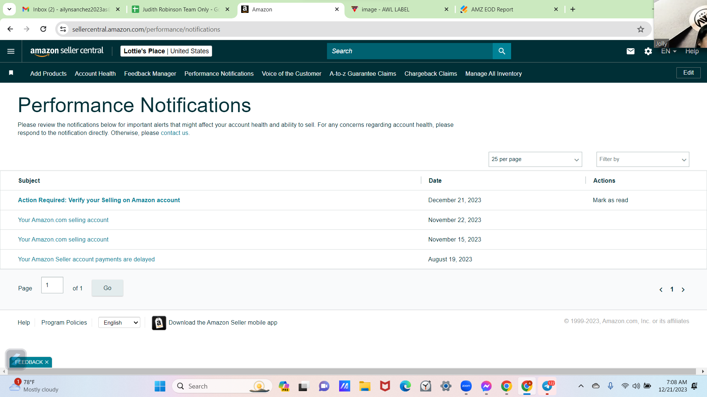This screenshot has width=707, height=397.
Task: Go forward in browser history
Action: (27, 29)
